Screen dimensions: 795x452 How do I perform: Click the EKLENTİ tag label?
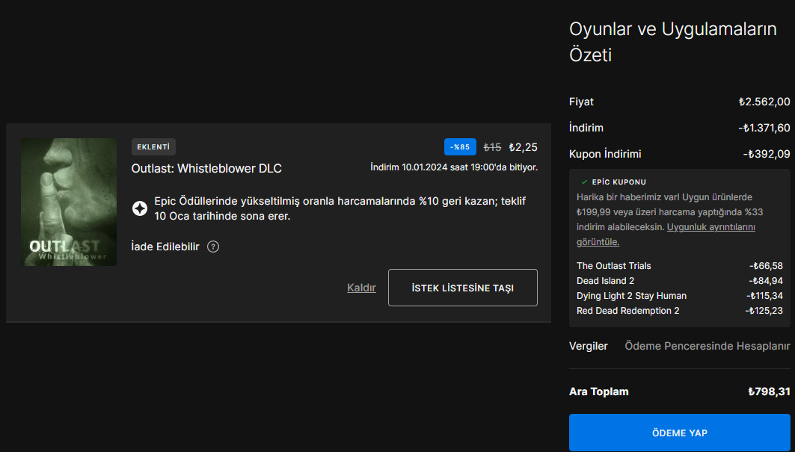[153, 147]
